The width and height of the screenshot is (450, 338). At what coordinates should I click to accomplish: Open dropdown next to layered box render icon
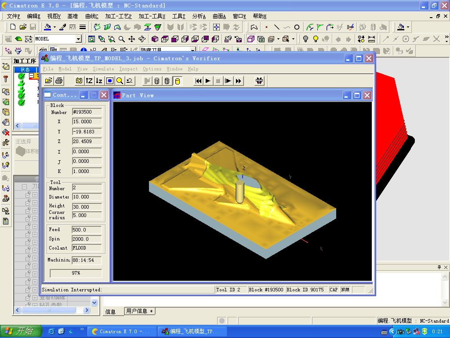[x=278, y=39]
